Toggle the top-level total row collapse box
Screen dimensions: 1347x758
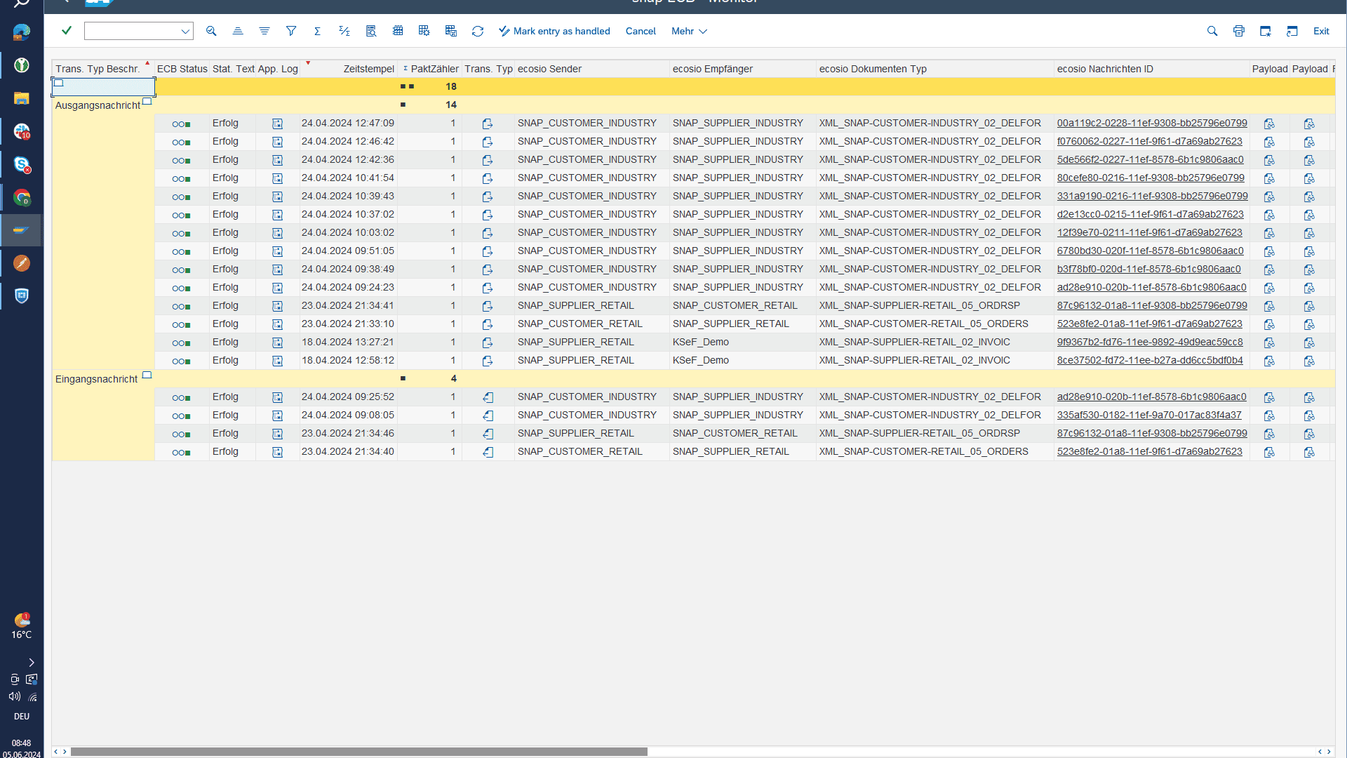click(59, 83)
